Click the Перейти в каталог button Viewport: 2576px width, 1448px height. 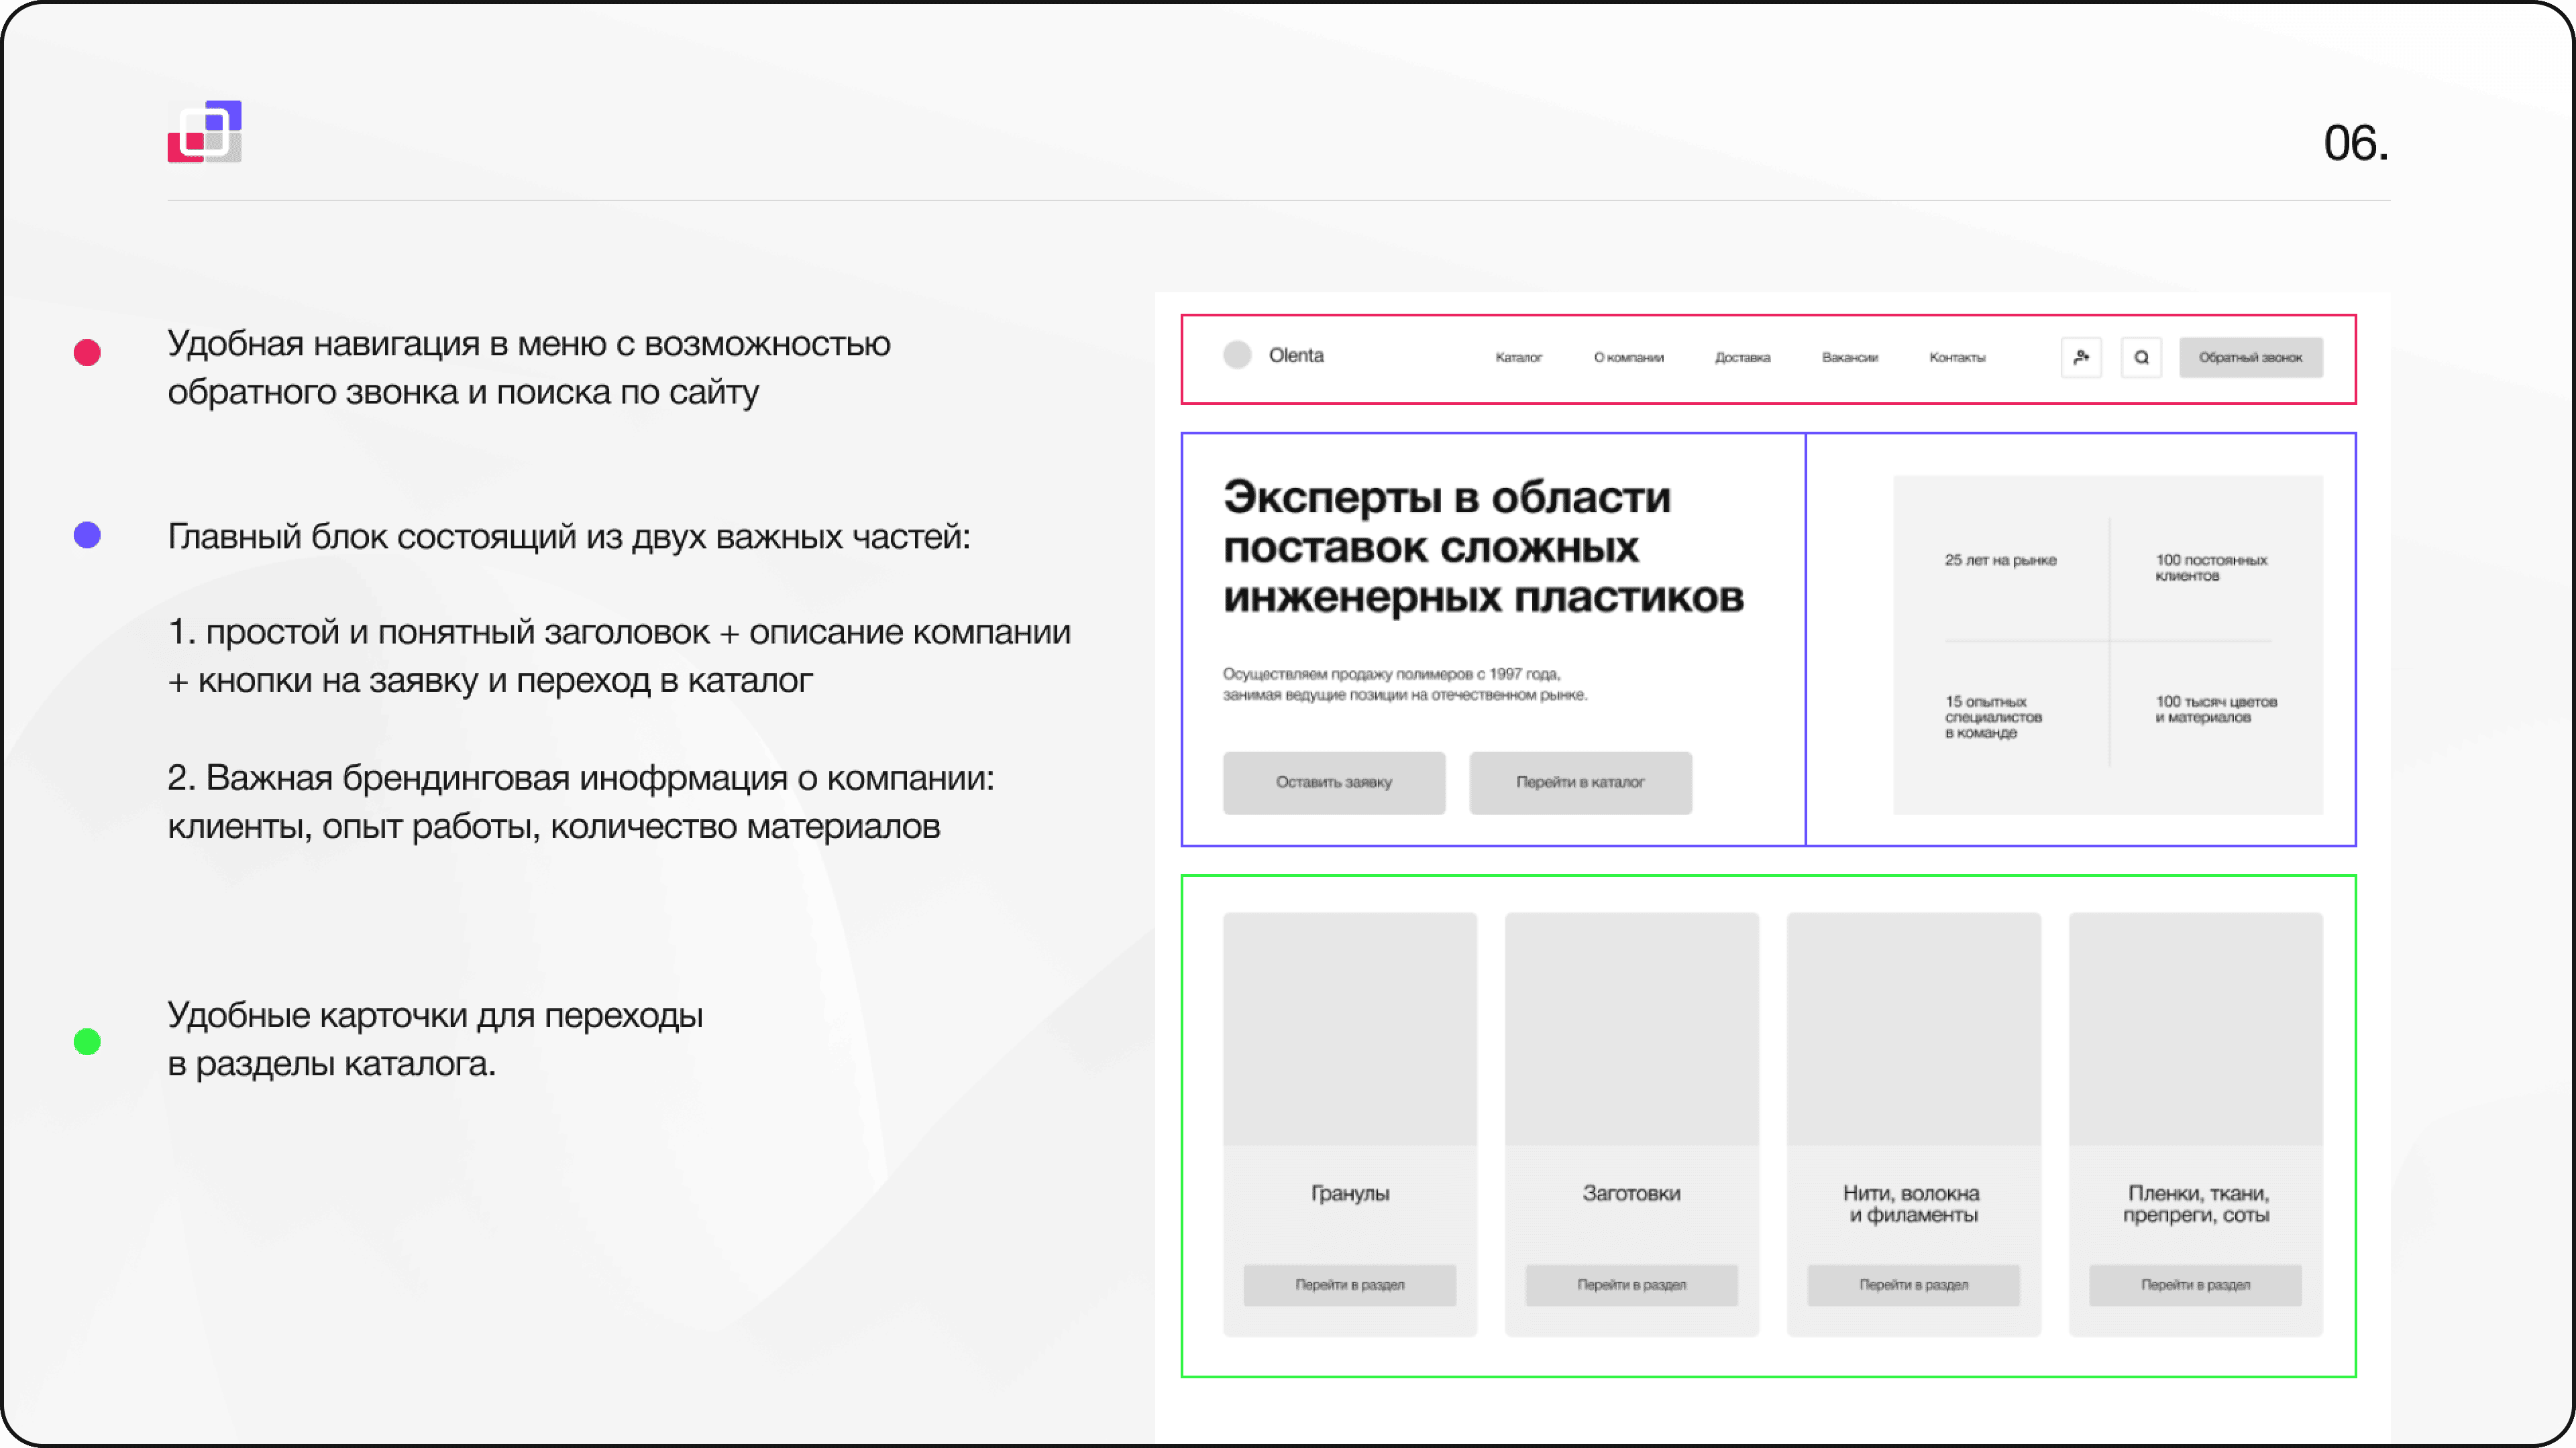(1580, 782)
